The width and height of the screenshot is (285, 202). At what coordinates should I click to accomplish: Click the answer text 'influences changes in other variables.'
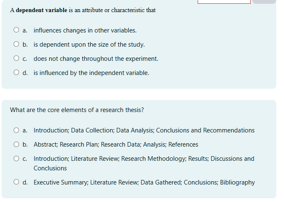click(85, 30)
